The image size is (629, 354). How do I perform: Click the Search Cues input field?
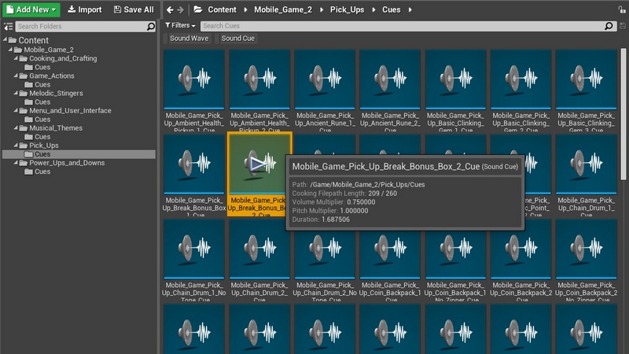pyautogui.click(x=393, y=26)
